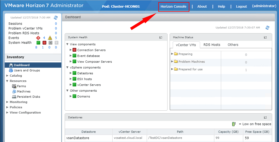Click the dashboard refresh icon
This screenshot has width=279, height=142.
tap(267, 28)
